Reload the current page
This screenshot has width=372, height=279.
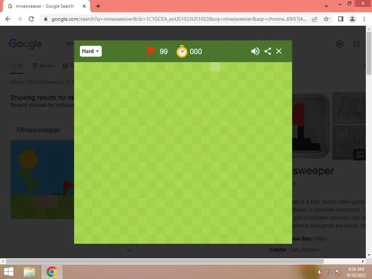[31, 19]
